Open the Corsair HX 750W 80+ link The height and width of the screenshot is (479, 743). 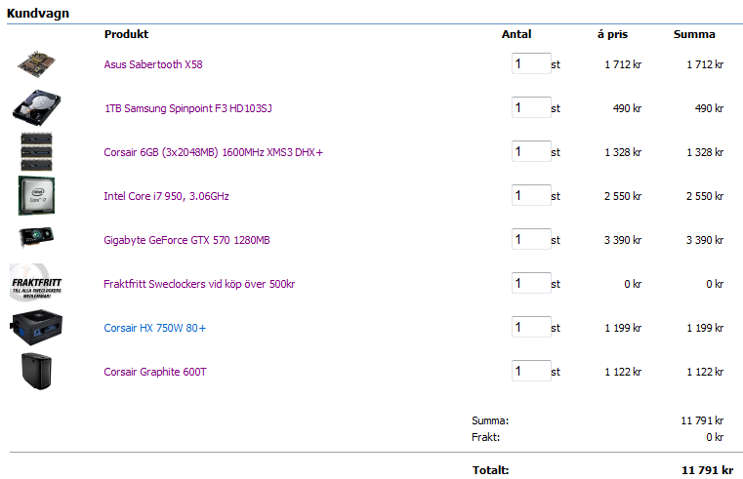click(x=154, y=328)
